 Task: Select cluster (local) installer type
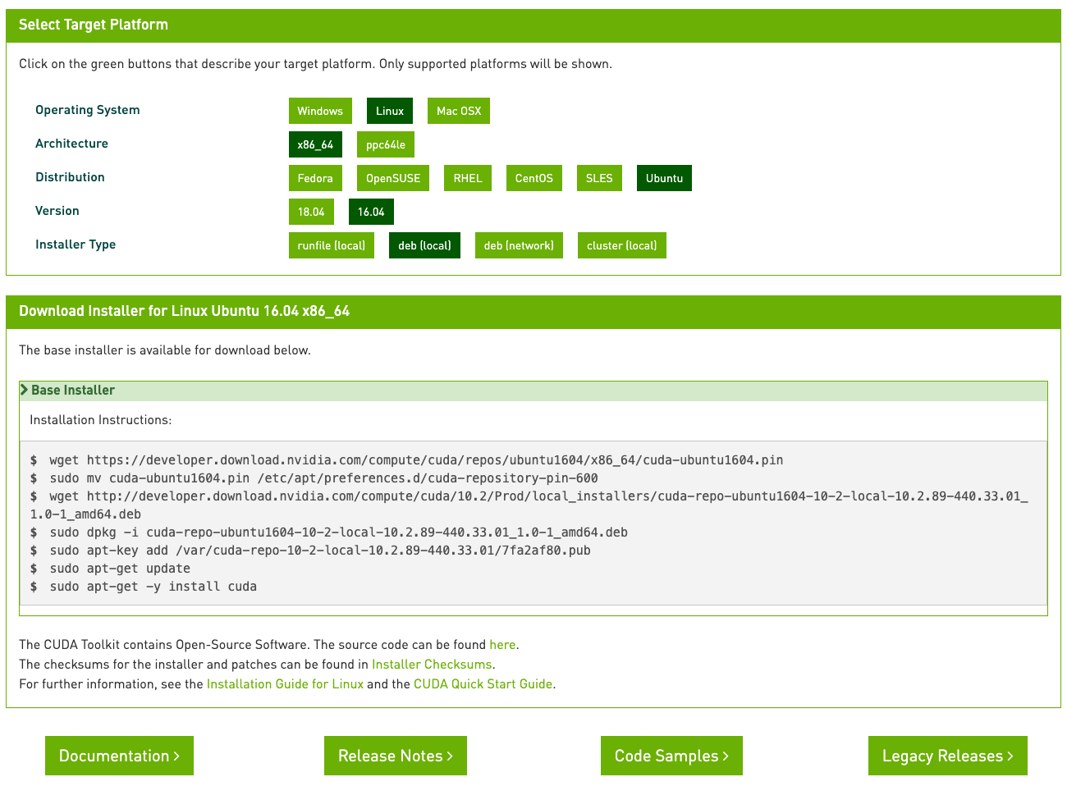click(622, 245)
